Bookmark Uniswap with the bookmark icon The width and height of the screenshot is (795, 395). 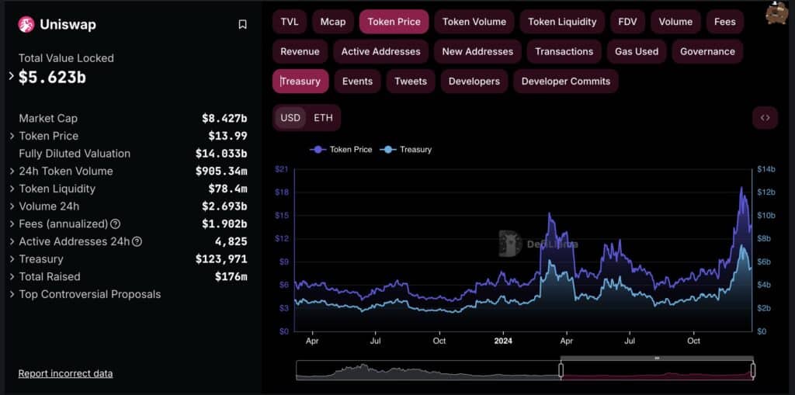pos(243,24)
